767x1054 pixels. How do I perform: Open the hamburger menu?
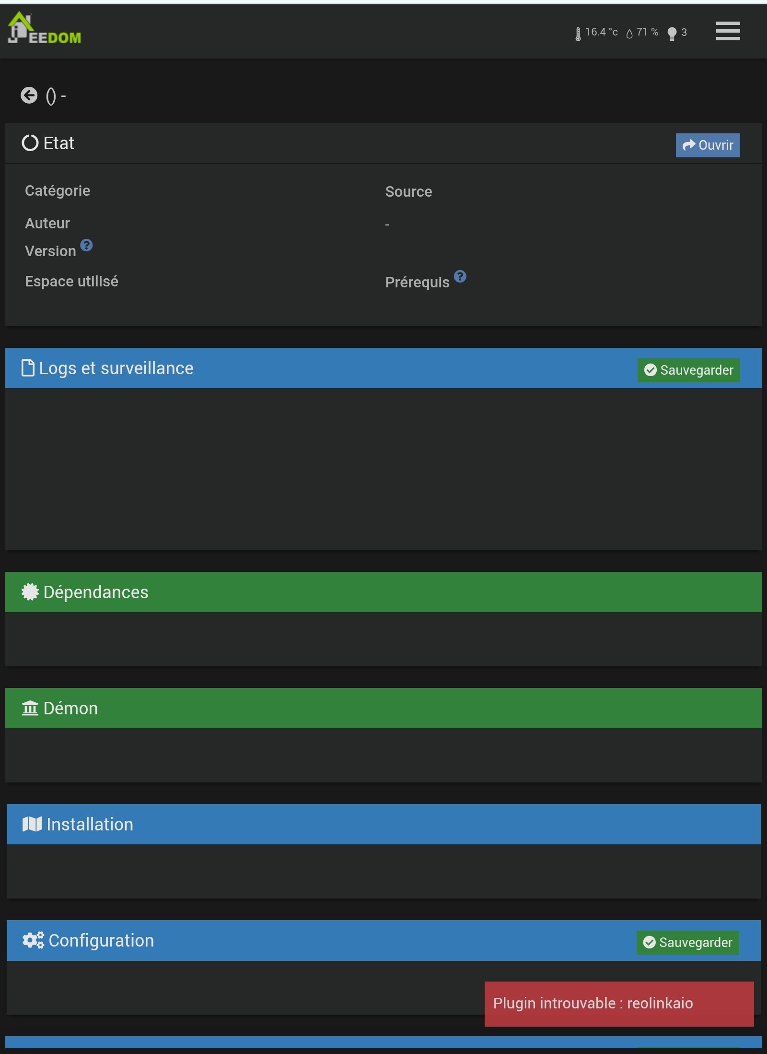[x=728, y=31]
